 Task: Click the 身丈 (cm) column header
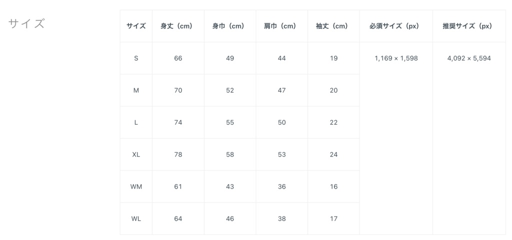(178, 26)
